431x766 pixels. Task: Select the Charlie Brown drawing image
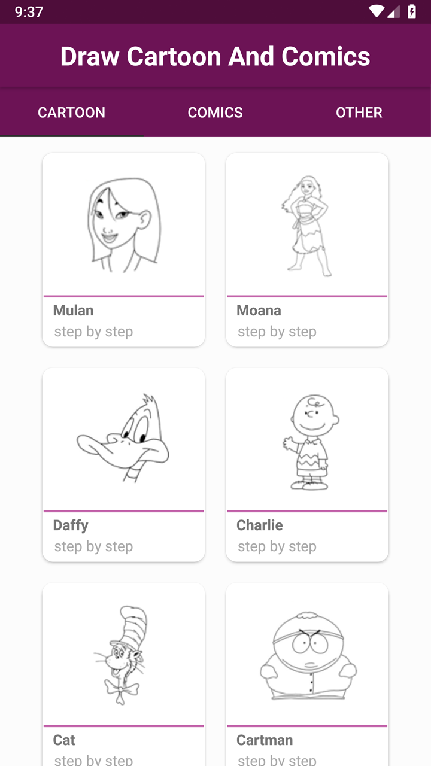[x=307, y=439]
